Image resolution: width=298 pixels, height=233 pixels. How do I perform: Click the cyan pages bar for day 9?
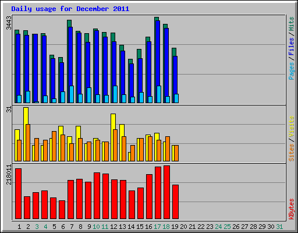pos(89,95)
